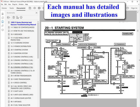Switch to the Tools tab
This screenshot has height=107, width=140.
12,8
